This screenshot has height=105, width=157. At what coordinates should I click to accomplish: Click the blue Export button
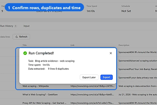coord(106,77)
